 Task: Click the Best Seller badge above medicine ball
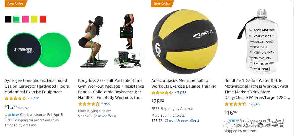[x=162, y=4]
